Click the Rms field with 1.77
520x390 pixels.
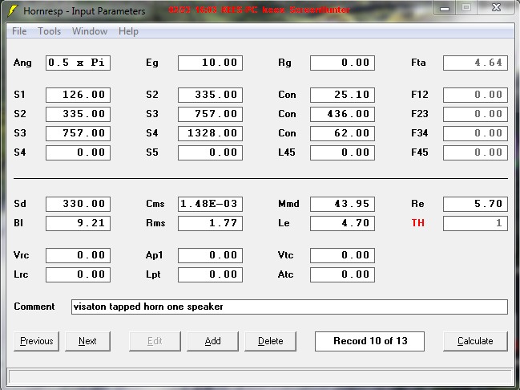pos(210,223)
